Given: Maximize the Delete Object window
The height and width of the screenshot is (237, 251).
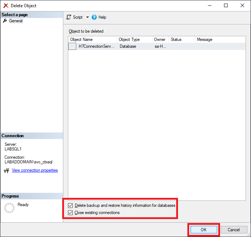Looking at the screenshot, I should (226, 6).
